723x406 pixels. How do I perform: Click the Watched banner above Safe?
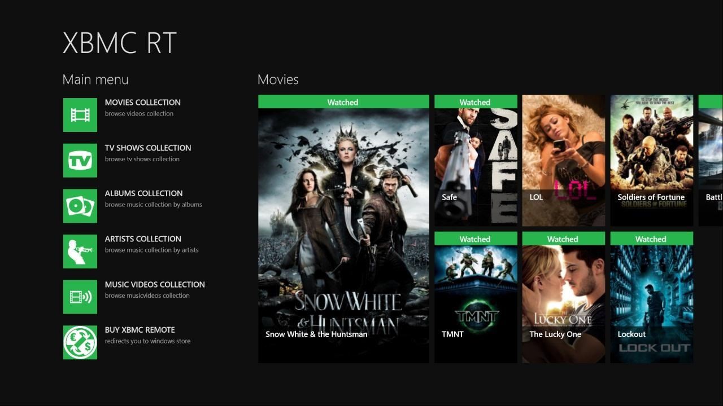pos(476,102)
